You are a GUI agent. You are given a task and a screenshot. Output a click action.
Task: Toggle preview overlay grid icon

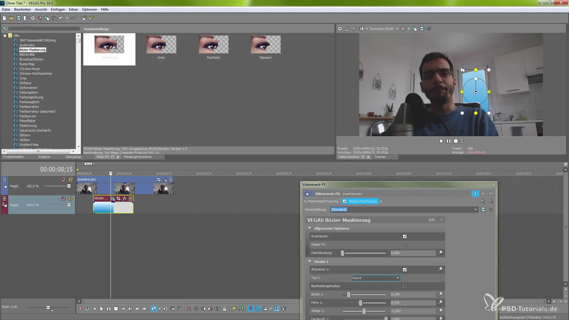click(403, 29)
